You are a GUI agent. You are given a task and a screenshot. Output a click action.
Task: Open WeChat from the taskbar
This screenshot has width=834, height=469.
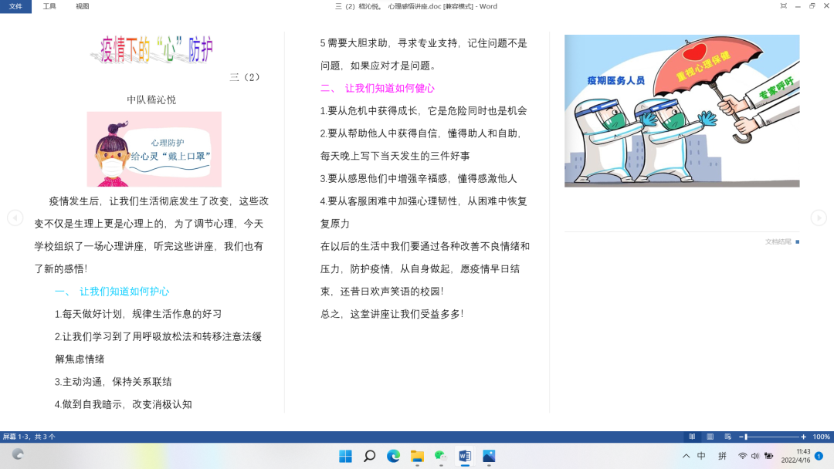pyautogui.click(x=441, y=456)
